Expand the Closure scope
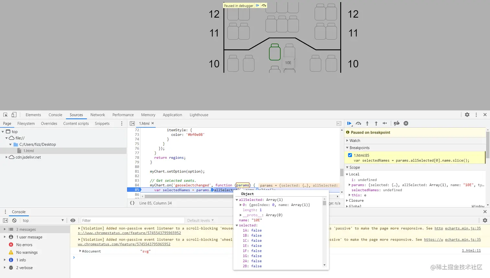The height and width of the screenshot is (278, 490). (x=347, y=201)
